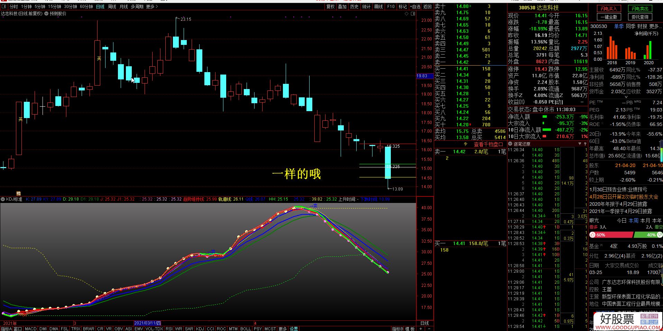This screenshot has width=663, height=331.
Task: Click the lightning bolt icon beside 查看千档盘口
Action: (x=466, y=144)
